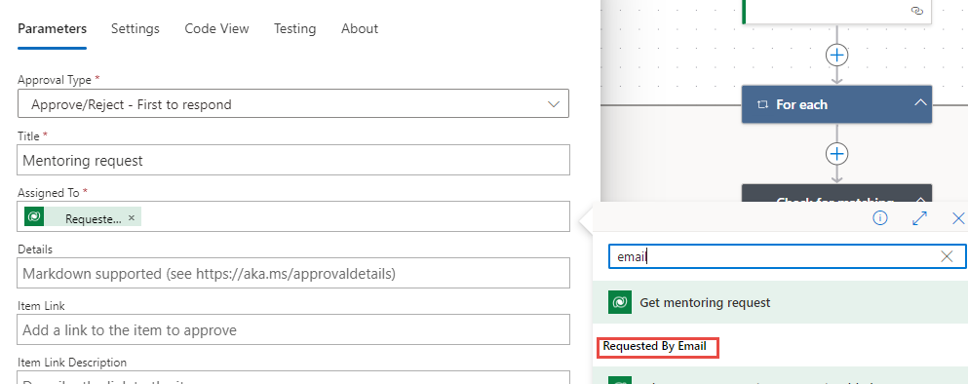968x384 pixels.
Task: Add a step below the For each node
Action: [x=836, y=153]
